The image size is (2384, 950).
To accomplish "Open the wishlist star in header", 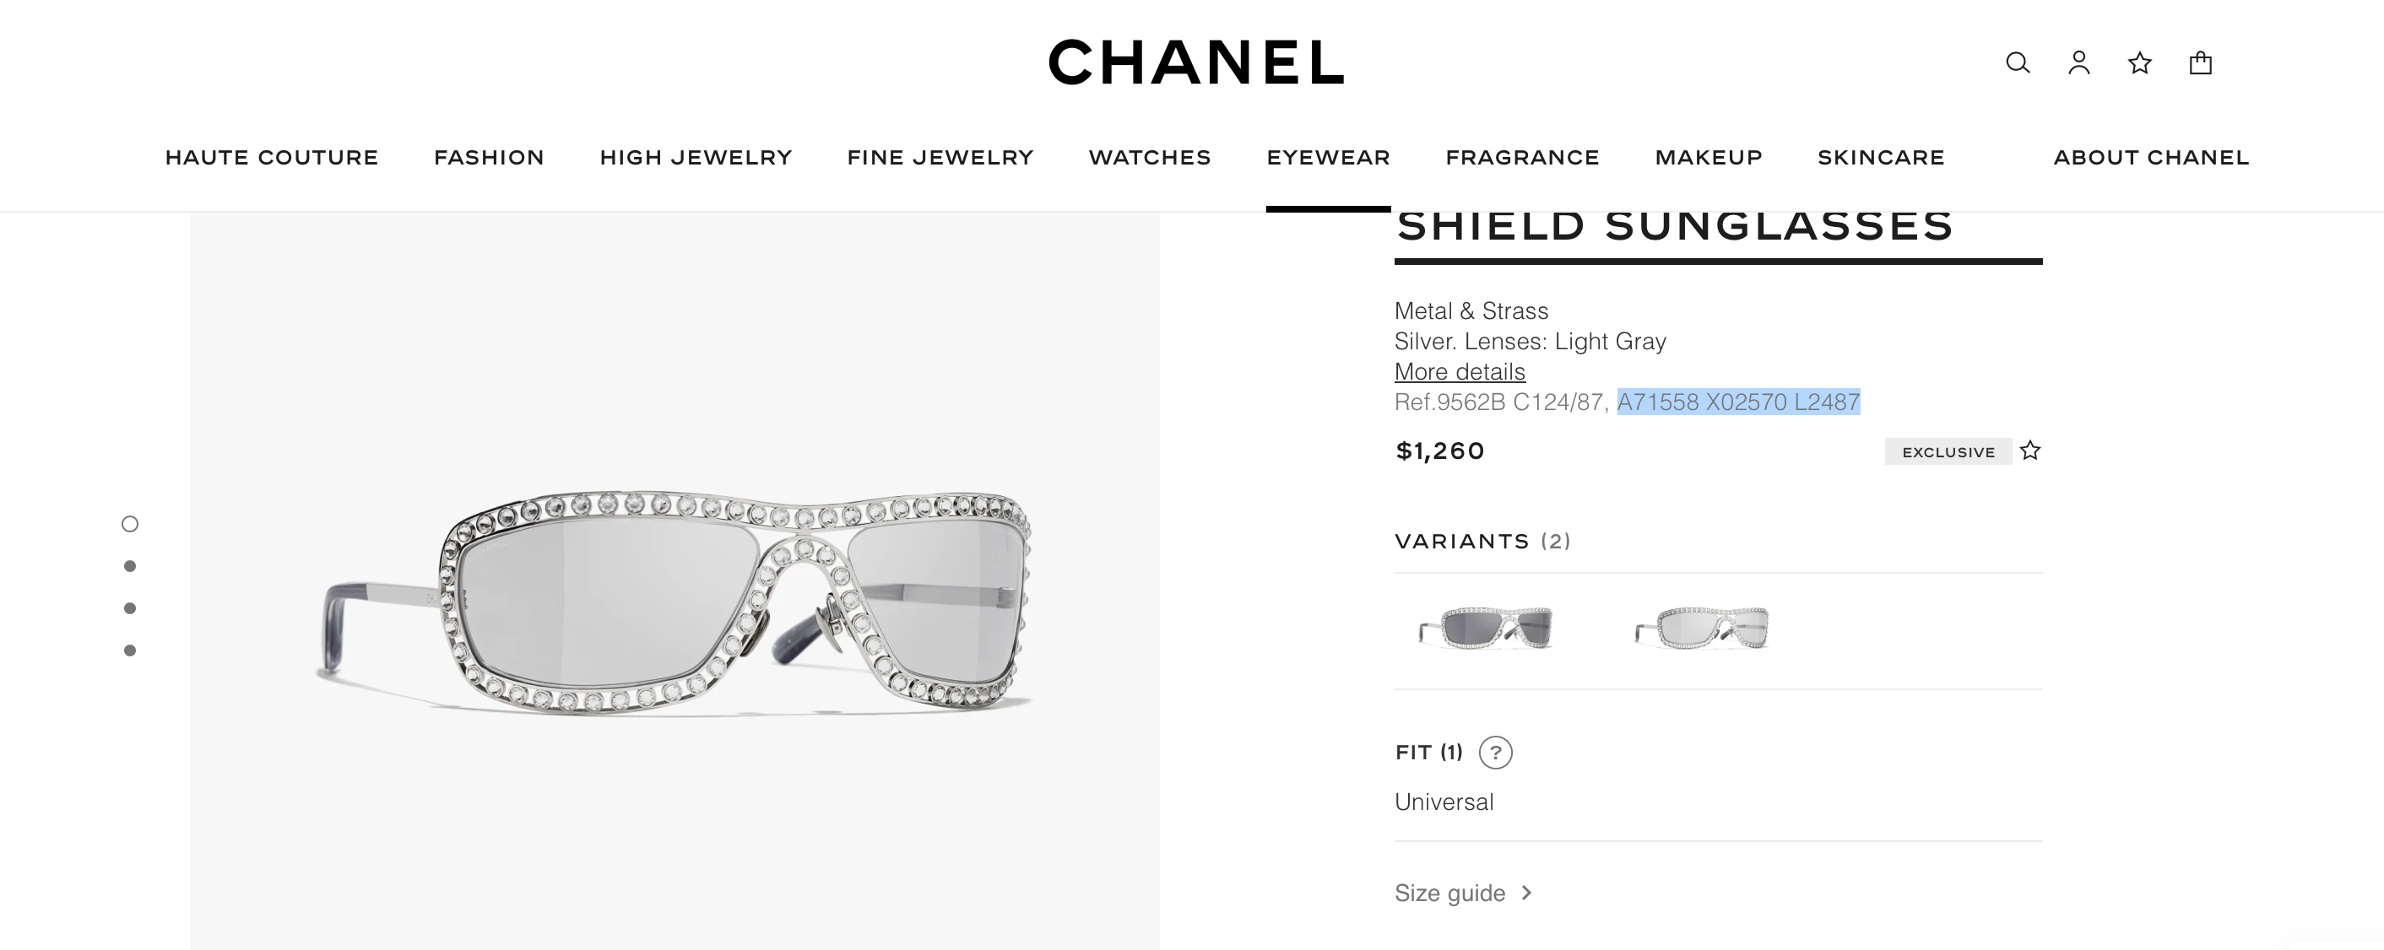I will [2140, 63].
